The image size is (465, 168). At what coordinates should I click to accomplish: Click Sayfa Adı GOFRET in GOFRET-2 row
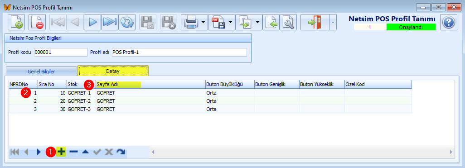[150, 101]
